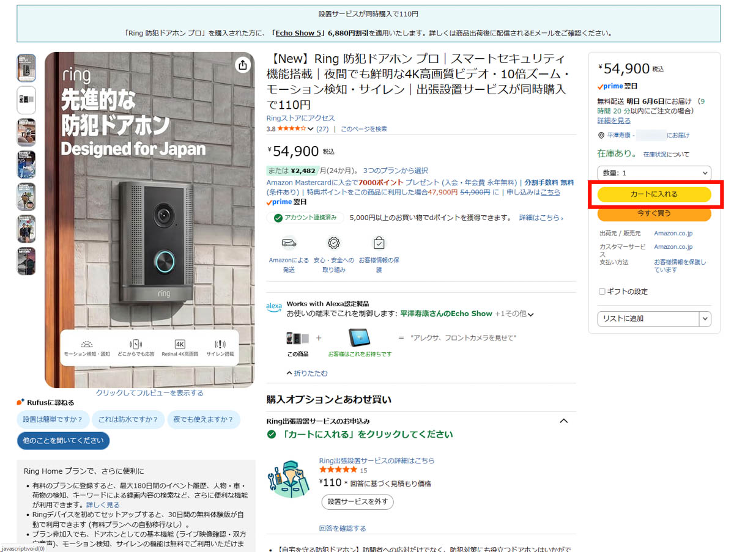Expand the star rating breakdown arrow
This screenshot has width=734, height=552.
311,129
